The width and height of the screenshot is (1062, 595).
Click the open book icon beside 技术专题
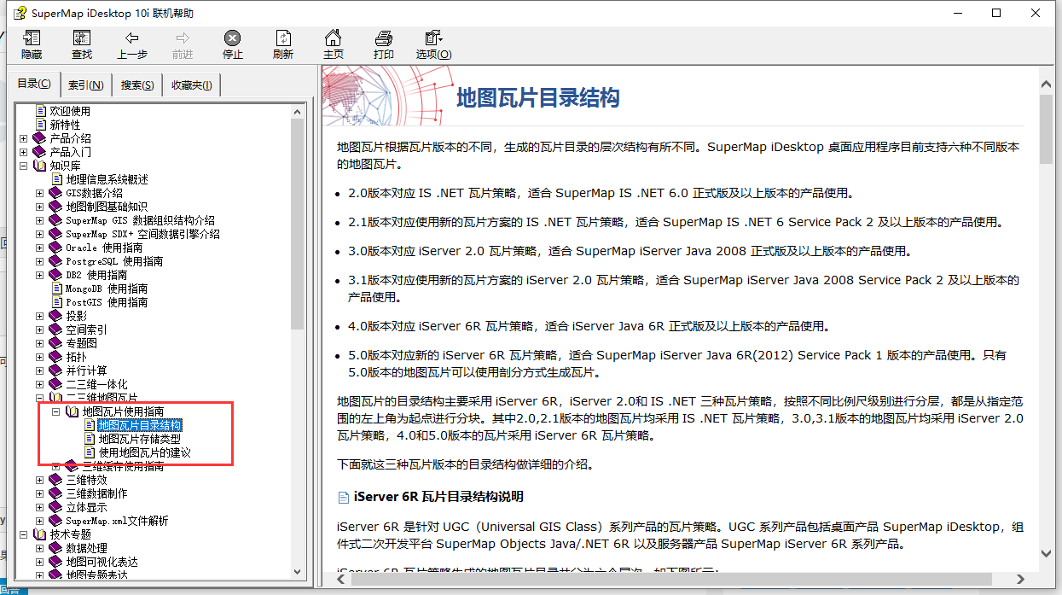click(x=40, y=534)
